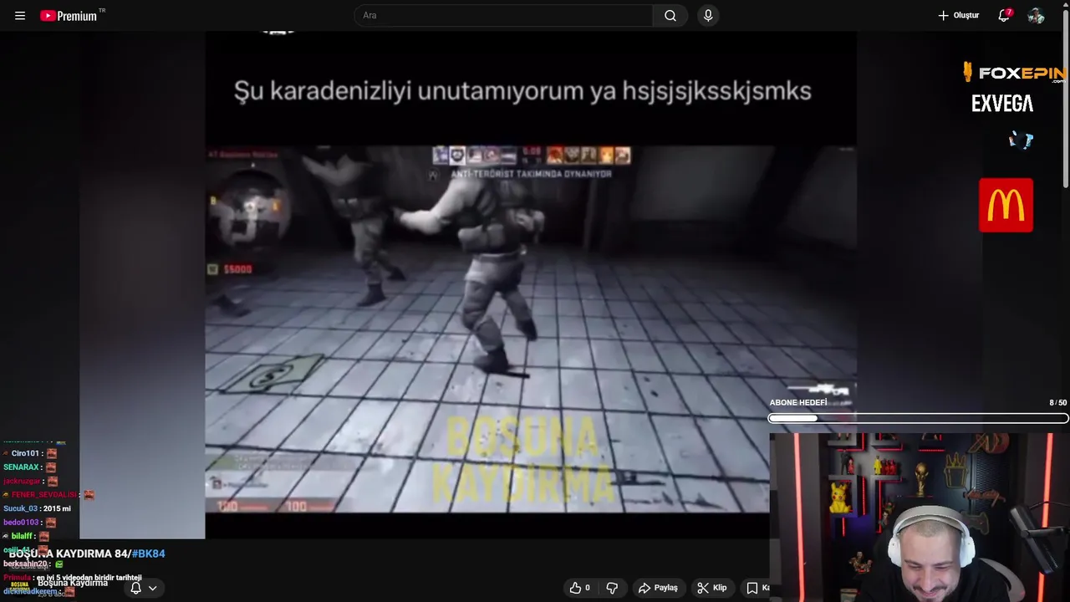Select chat username bedo0103
The image size is (1070, 602).
pos(21,523)
